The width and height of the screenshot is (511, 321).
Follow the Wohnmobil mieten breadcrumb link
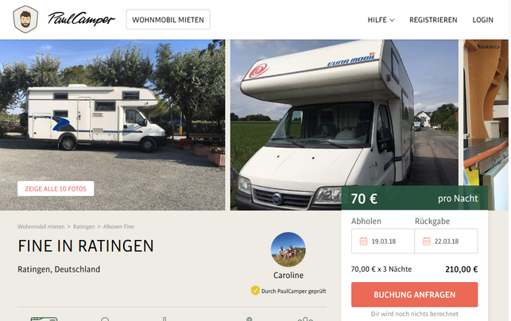tap(41, 226)
